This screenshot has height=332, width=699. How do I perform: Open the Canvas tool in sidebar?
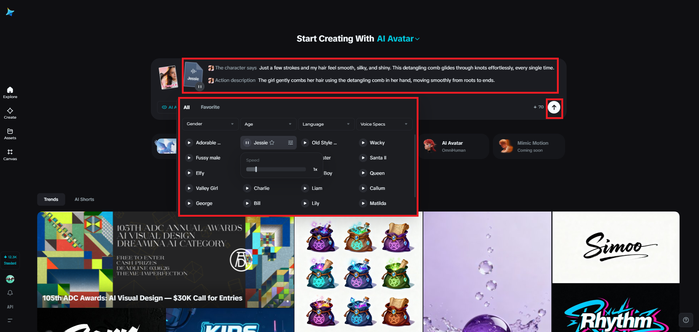tap(10, 155)
